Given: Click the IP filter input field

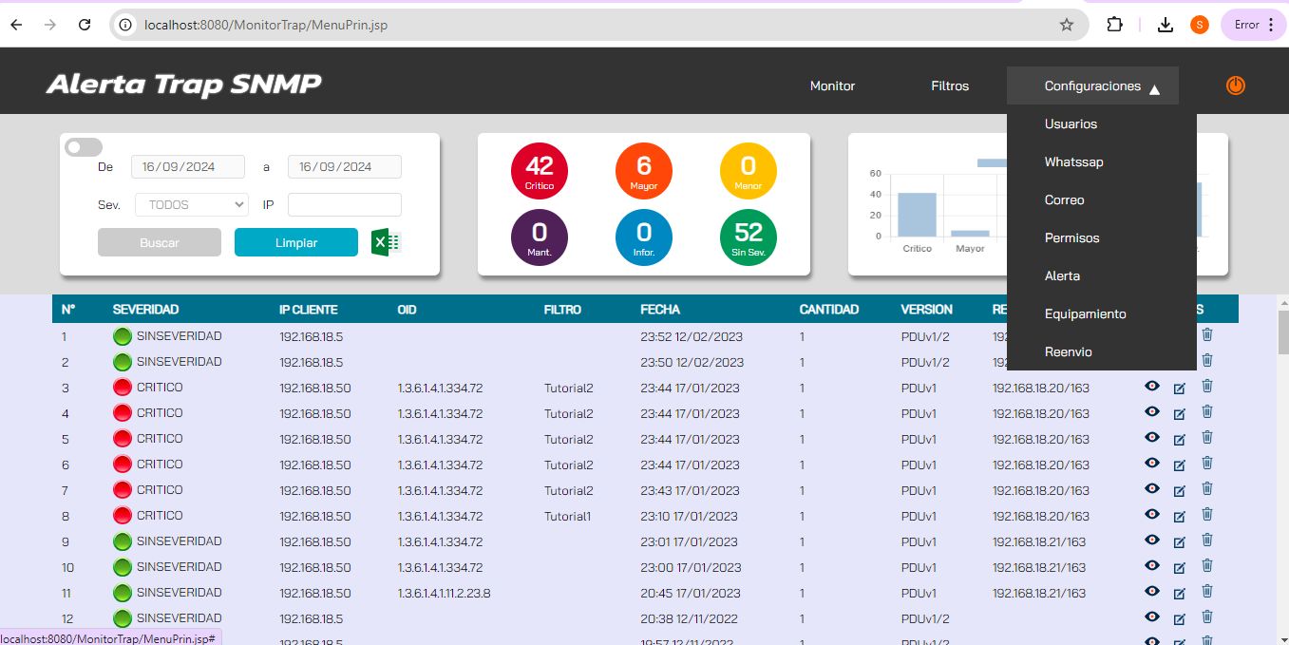Looking at the screenshot, I should 344,204.
